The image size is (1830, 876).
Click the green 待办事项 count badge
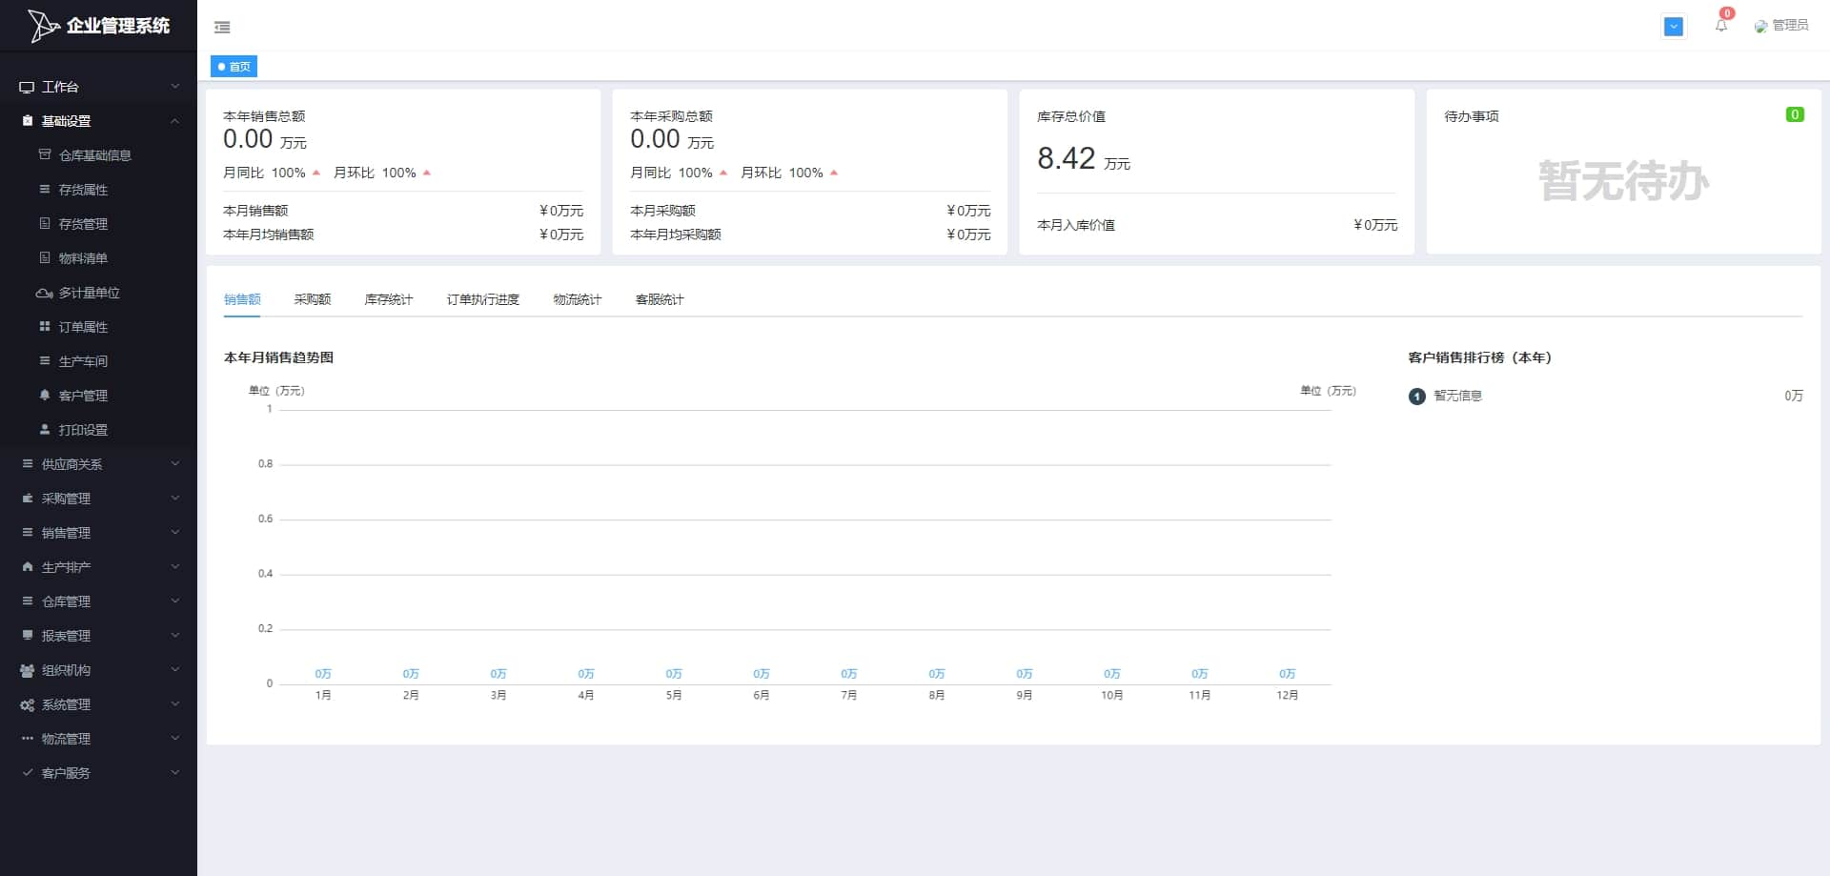[x=1795, y=114]
